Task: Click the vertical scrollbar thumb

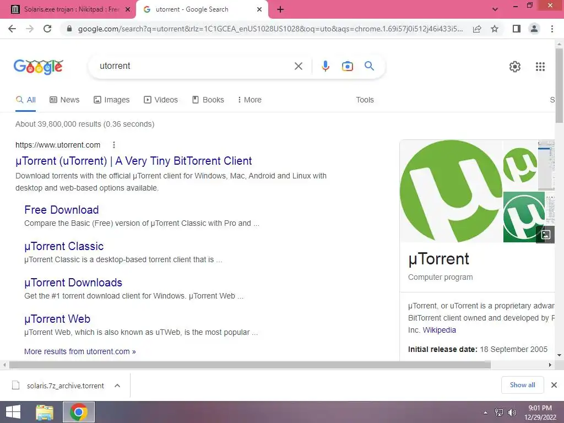Action: click(x=559, y=85)
